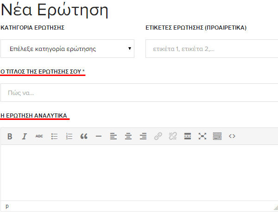Insert a bulleted list

54,136
